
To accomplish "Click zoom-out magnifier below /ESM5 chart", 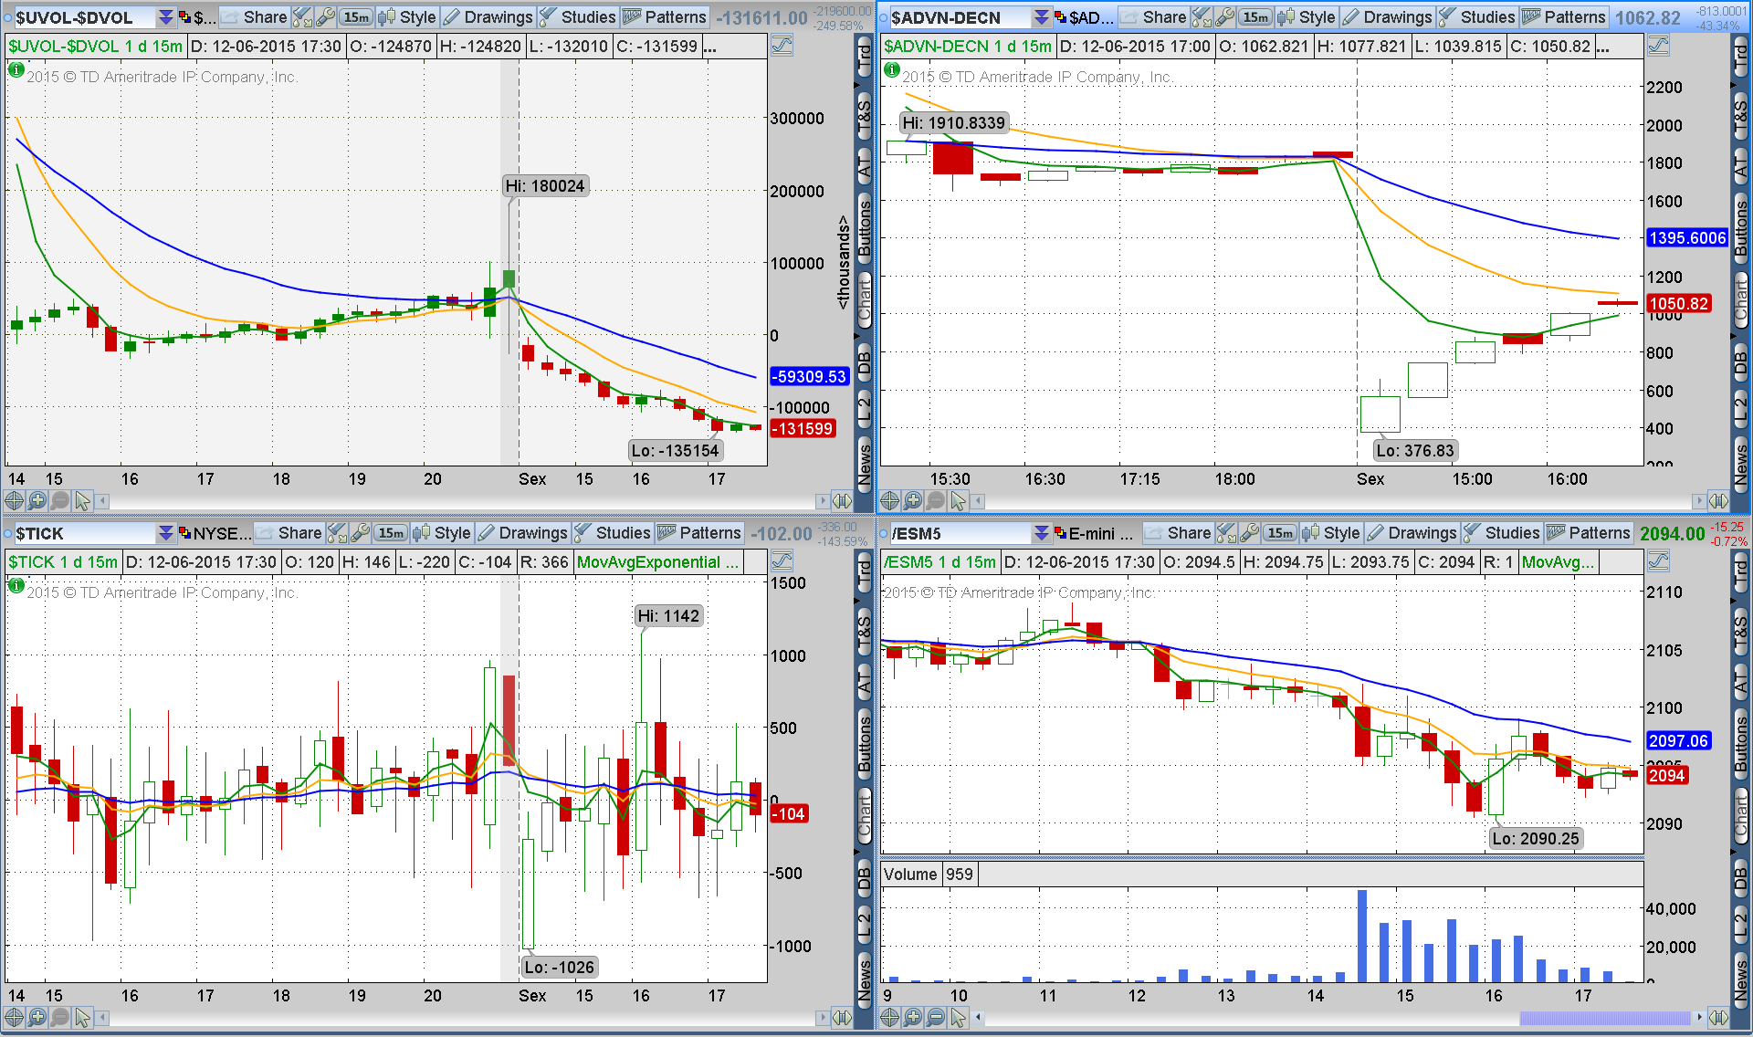I will [935, 1017].
